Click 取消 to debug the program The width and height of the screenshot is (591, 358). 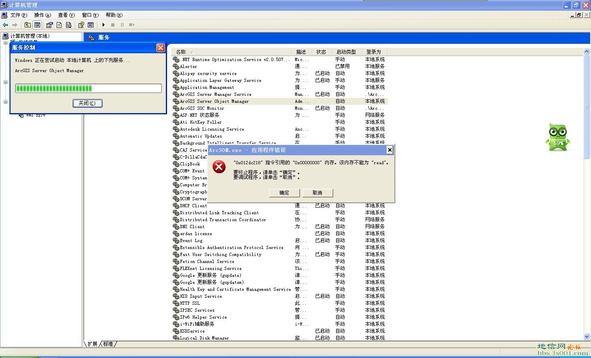coord(317,193)
